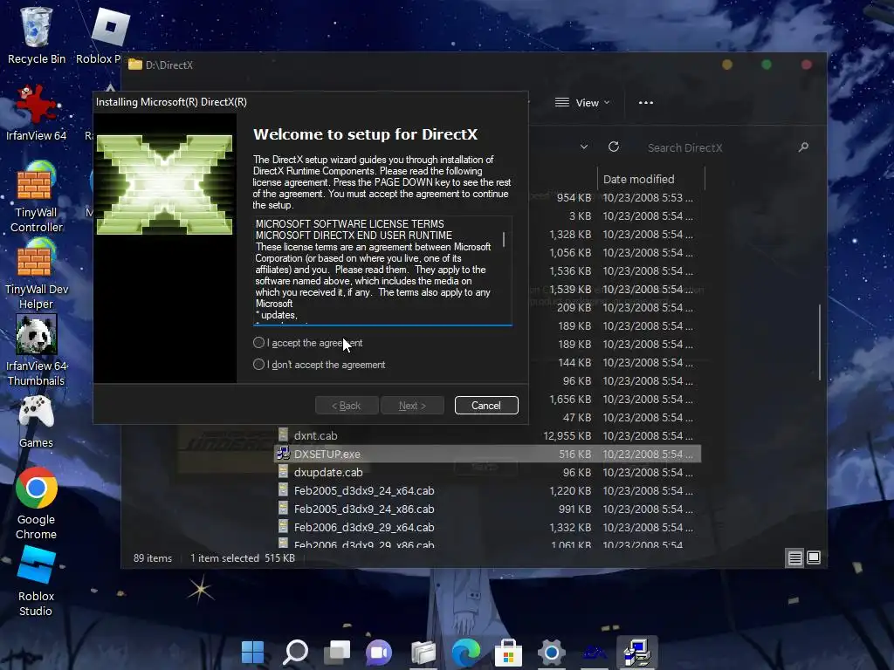Image resolution: width=894 pixels, height=670 pixels.
Task: Click Feb2005_d3dx9_24_x64.cab file icon
Action: pyautogui.click(x=283, y=490)
